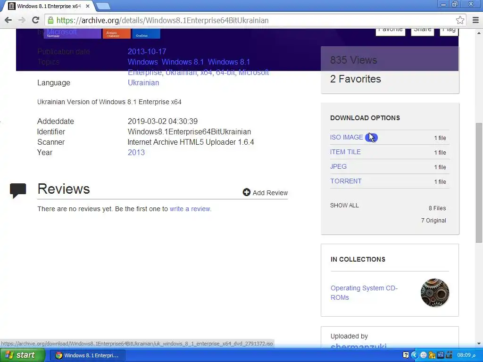Image resolution: width=483 pixels, height=362 pixels.
Task: Click the DOWNLOAD OPTIONS heading
Action: click(x=365, y=118)
